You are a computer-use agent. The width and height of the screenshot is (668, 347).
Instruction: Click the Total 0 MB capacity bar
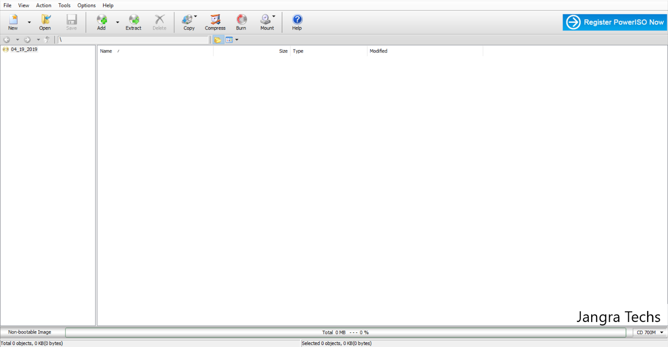tap(346, 332)
